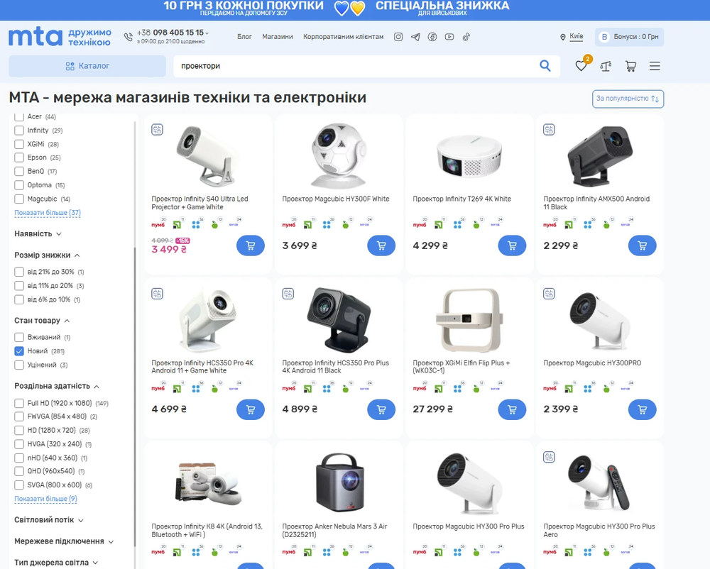Open the TikTok social icon

(466, 37)
